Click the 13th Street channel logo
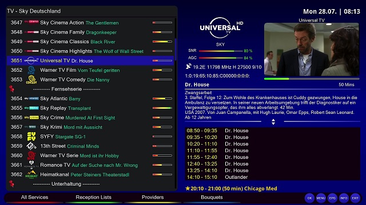Image resolution: width=366 pixels, height=205 pixels. (31, 146)
